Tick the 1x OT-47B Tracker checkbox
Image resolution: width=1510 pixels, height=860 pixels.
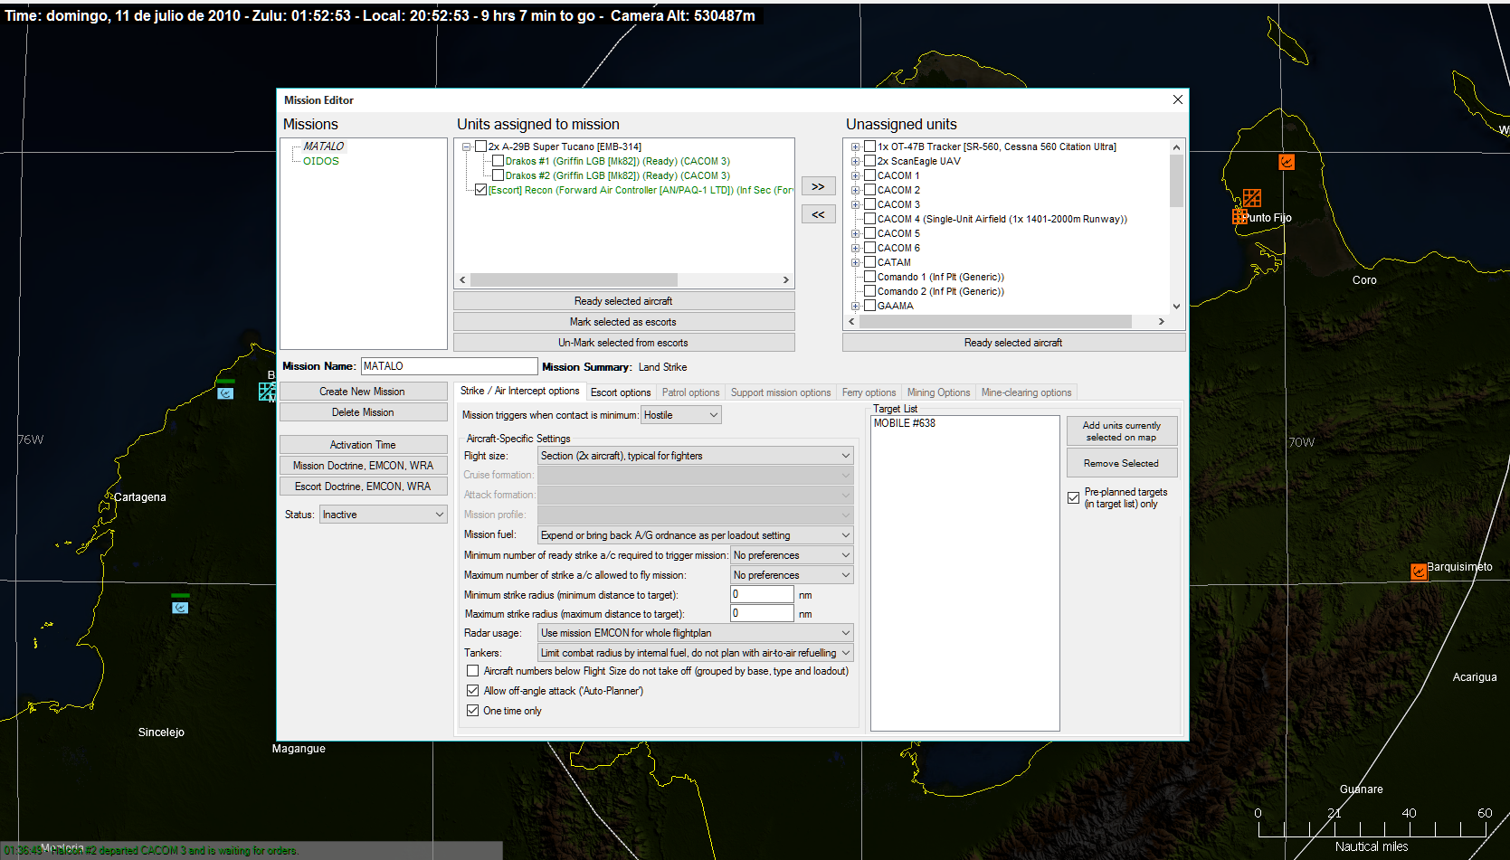point(869,146)
